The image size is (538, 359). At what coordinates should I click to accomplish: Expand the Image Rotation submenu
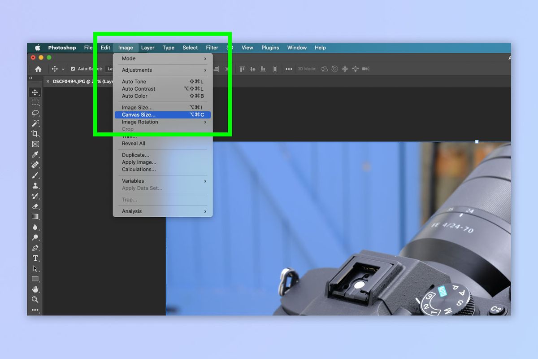click(139, 122)
